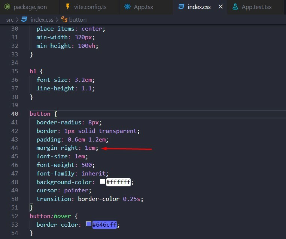Click the CSS file icon in breadcrumb
Image resolution: width=286 pixels, height=239 pixels.
pos(24,19)
